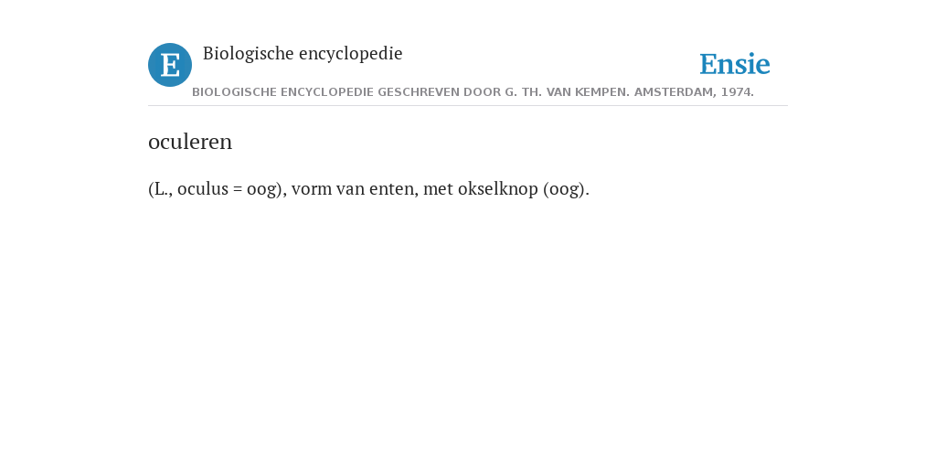The height and width of the screenshot is (468, 936).
Task: Open the Biologische encyclopedie title
Action: click(303, 54)
